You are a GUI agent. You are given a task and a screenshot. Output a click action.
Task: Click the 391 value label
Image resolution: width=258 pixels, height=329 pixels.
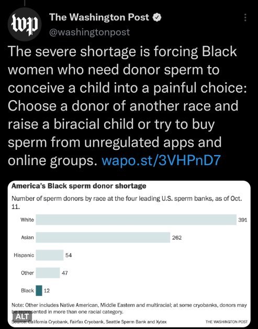point(243,220)
